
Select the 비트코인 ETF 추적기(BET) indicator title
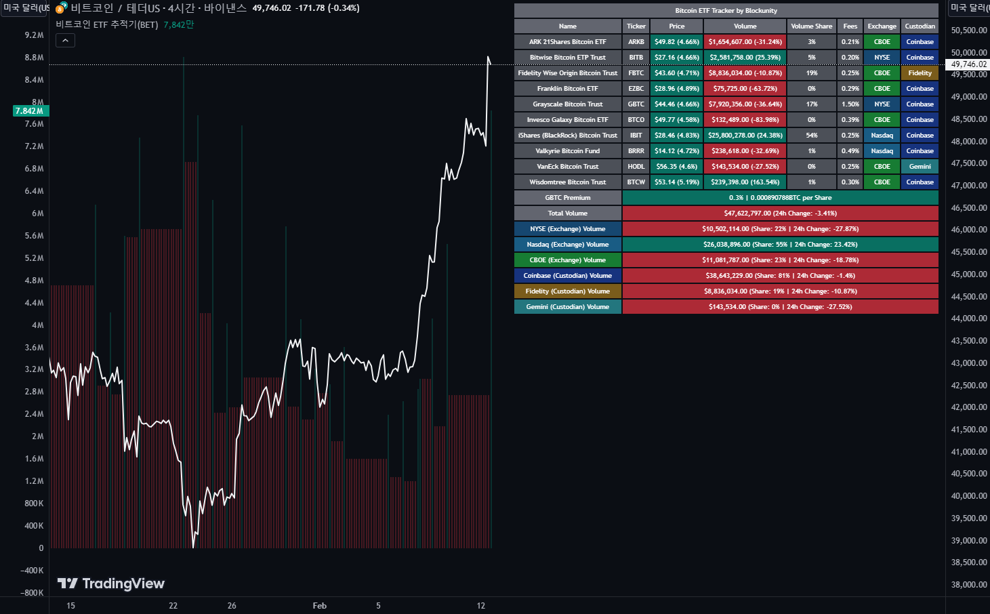click(x=107, y=24)
